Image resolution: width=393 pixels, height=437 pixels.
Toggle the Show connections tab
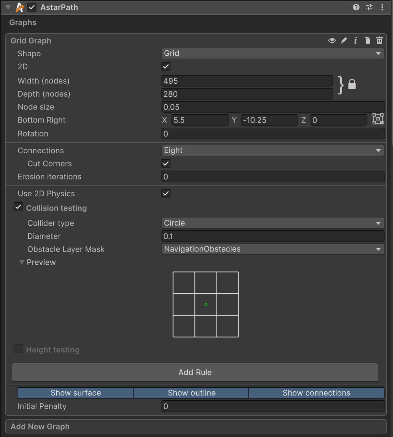click(316, 393)
